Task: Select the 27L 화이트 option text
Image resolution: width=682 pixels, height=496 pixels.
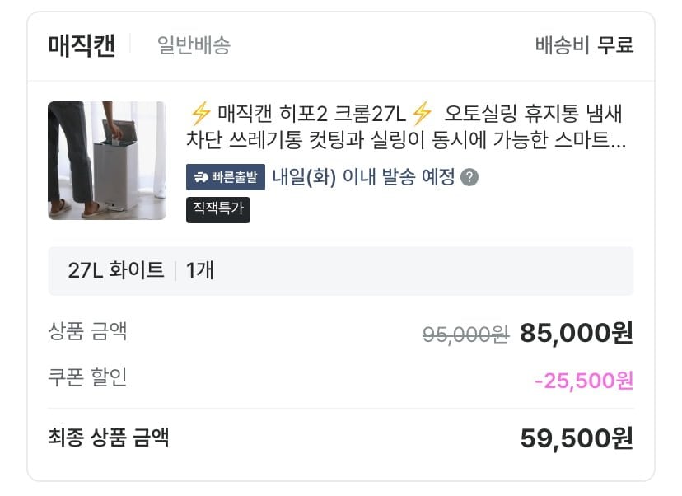Action: (116, 270)
